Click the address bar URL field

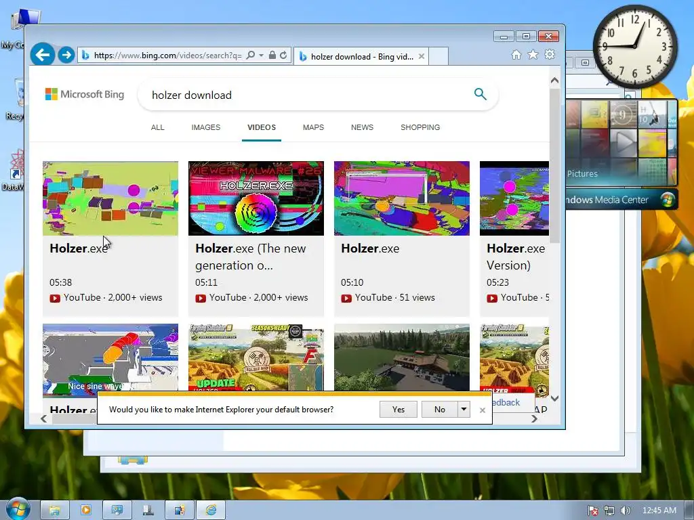click(x=167, y=56)
